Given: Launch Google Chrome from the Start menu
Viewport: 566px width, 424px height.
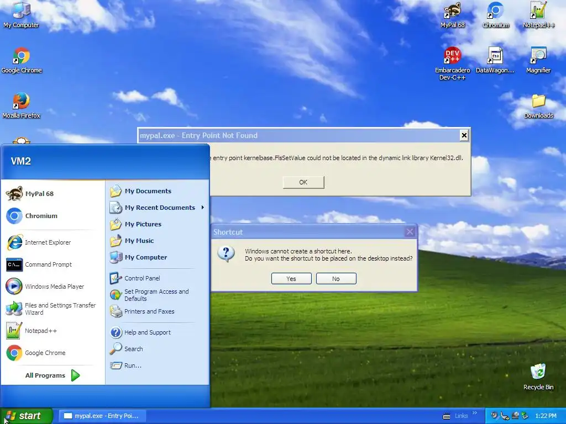Looking at the screenshot, I should pyautogui.click(x=53, y=353).
